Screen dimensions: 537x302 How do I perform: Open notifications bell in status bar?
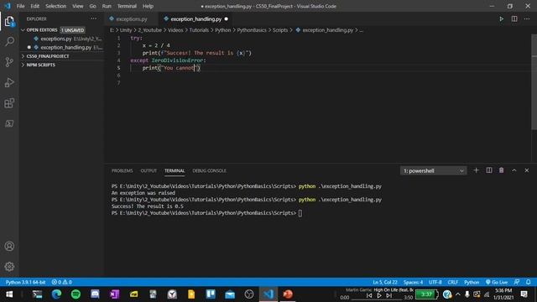(x=529, y=282)
